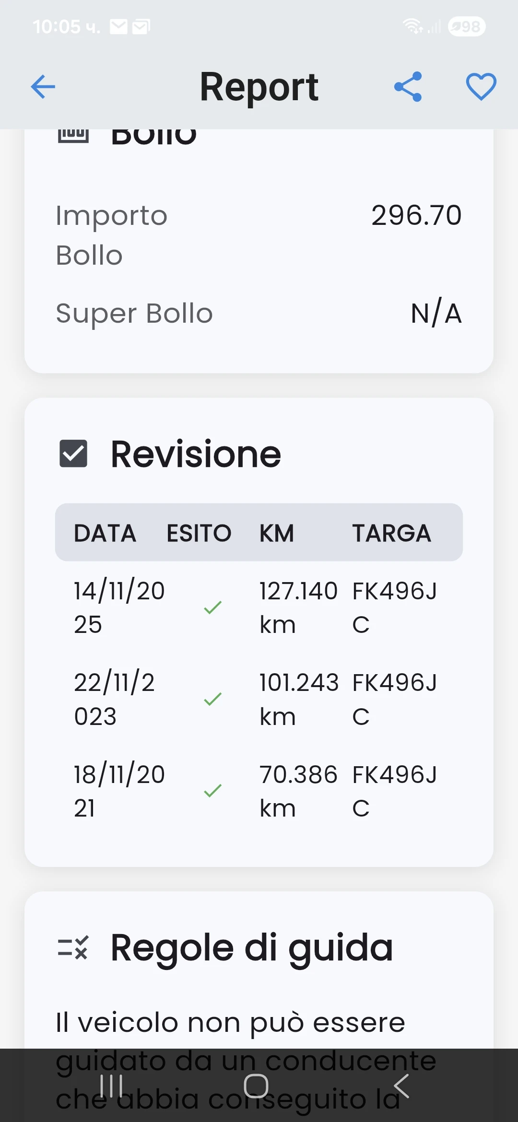The image size is (518, 1122).
Task: Tap green check for 14/11/2025 inspection
Action: pos(212,608)
